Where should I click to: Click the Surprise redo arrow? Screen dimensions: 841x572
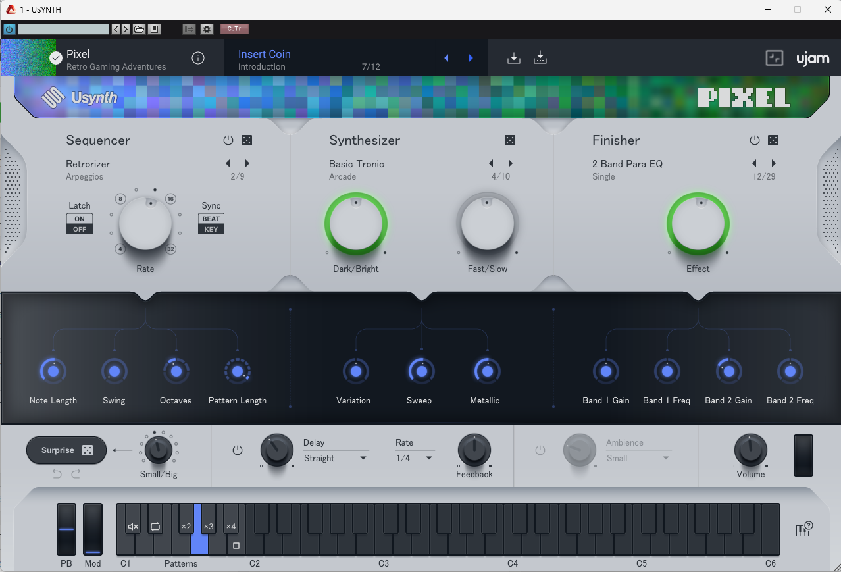click(x=76, y=474)
